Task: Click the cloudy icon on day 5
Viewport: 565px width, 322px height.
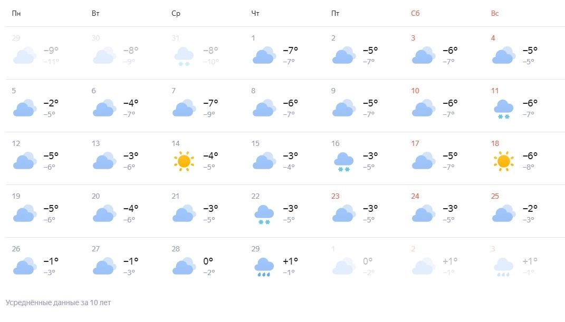Action: (24, 109)
